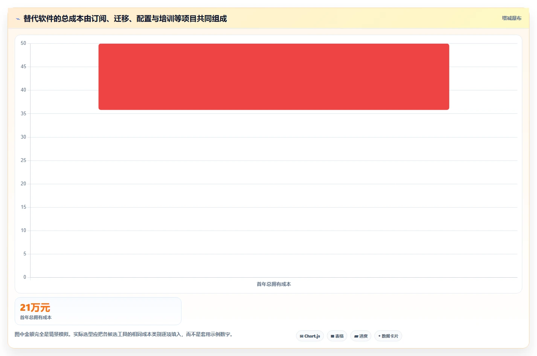This screenshot has width=537, height=356.
Task: Click the Chart.js tag chip
Action: click(310, 336)
